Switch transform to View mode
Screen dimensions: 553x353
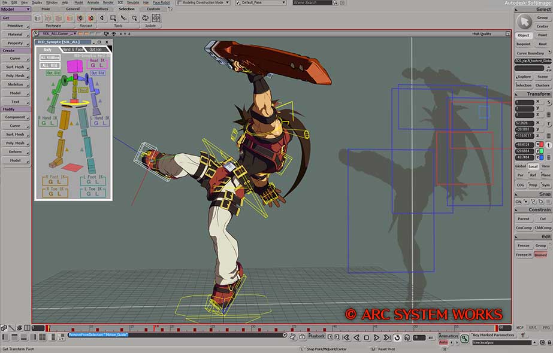tap(546, 166)
